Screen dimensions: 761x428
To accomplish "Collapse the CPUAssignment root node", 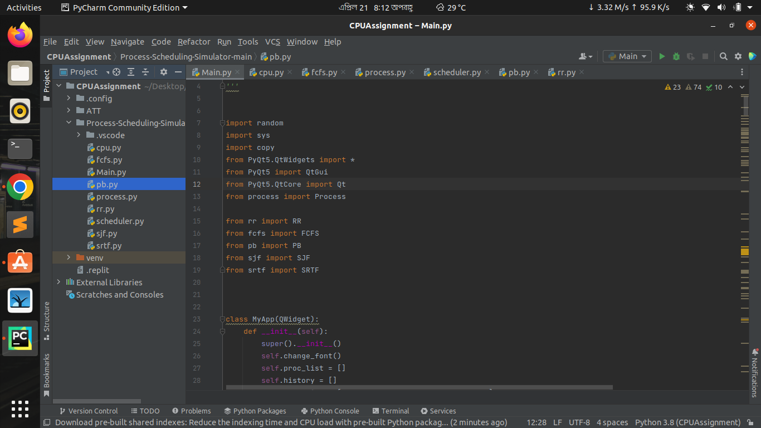I will point(58,86).
